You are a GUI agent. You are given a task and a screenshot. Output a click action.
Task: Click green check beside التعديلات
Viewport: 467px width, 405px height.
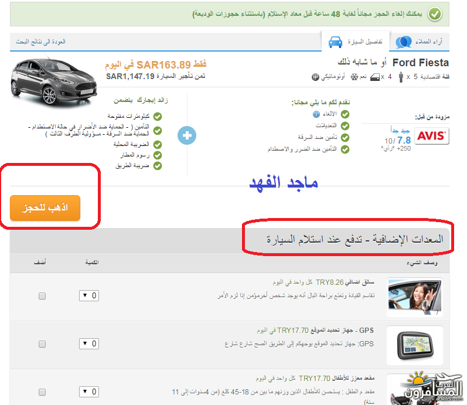click(x=345, y=126)
